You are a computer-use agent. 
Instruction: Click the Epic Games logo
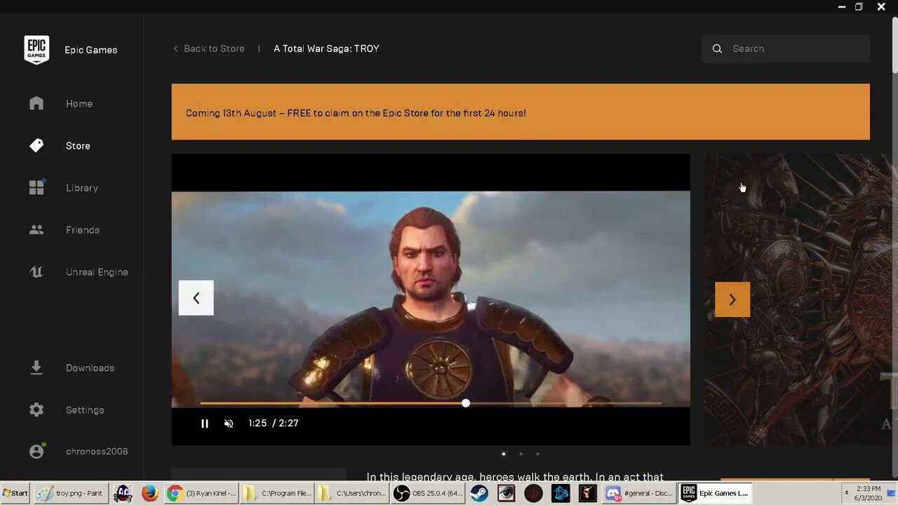36,50
